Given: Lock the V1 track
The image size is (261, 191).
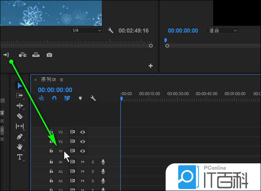Looking at the screenshot, I should 51,151.
